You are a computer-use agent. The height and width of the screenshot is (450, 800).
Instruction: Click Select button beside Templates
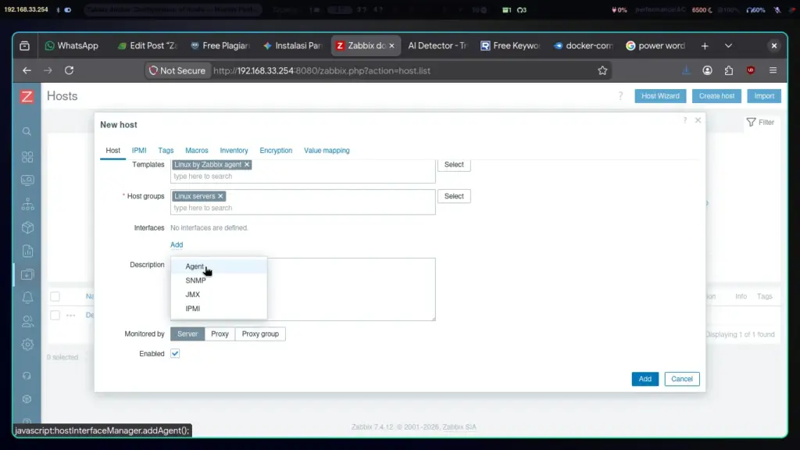pyautogui.click(x=454, y=165)
